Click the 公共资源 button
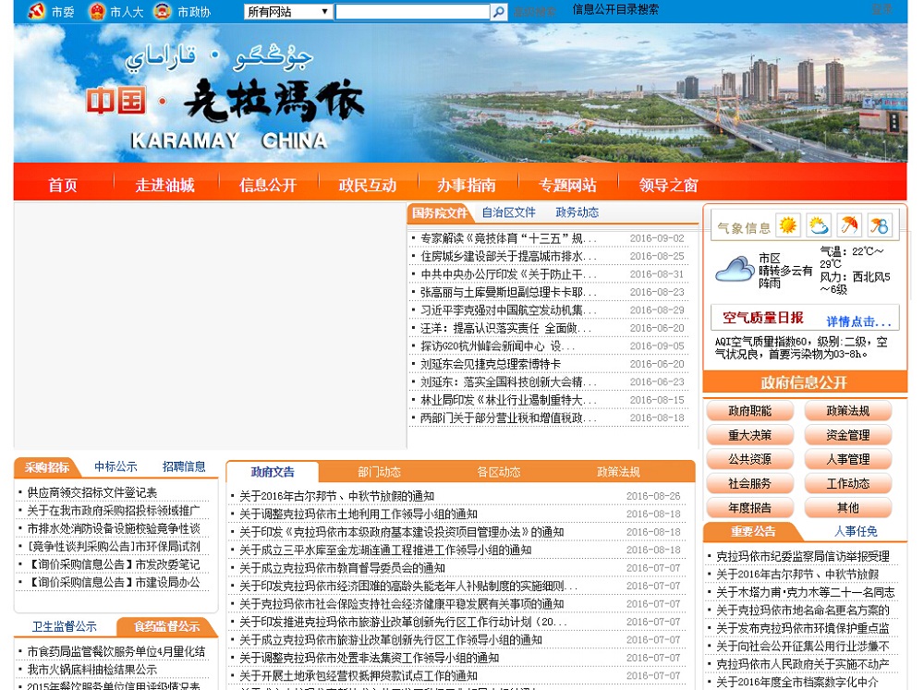 [x=749, y=459]
